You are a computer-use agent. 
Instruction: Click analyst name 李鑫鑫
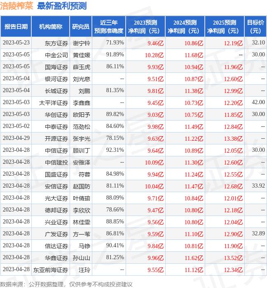(82, 103)
